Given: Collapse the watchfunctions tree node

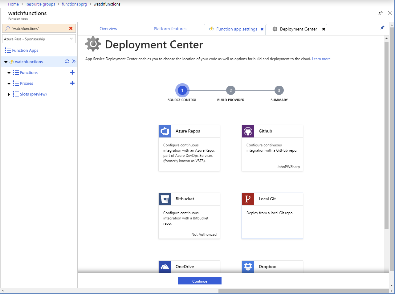Looking at the screenshot, I should pos(6,62).
